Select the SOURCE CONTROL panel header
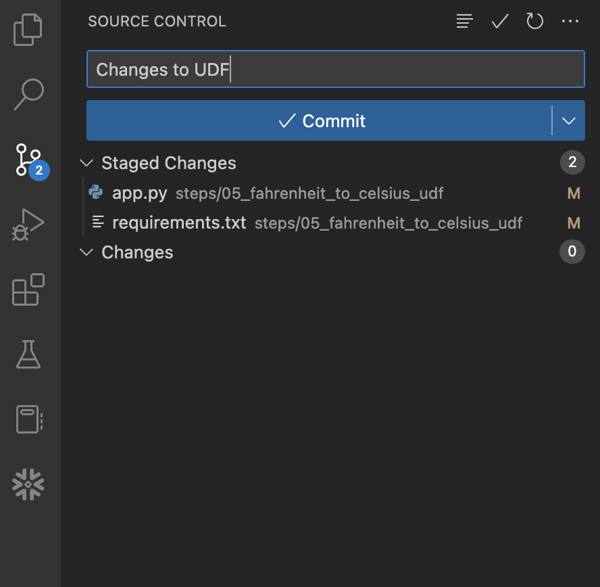Screen dimensions: 600x587 point(157,21)
